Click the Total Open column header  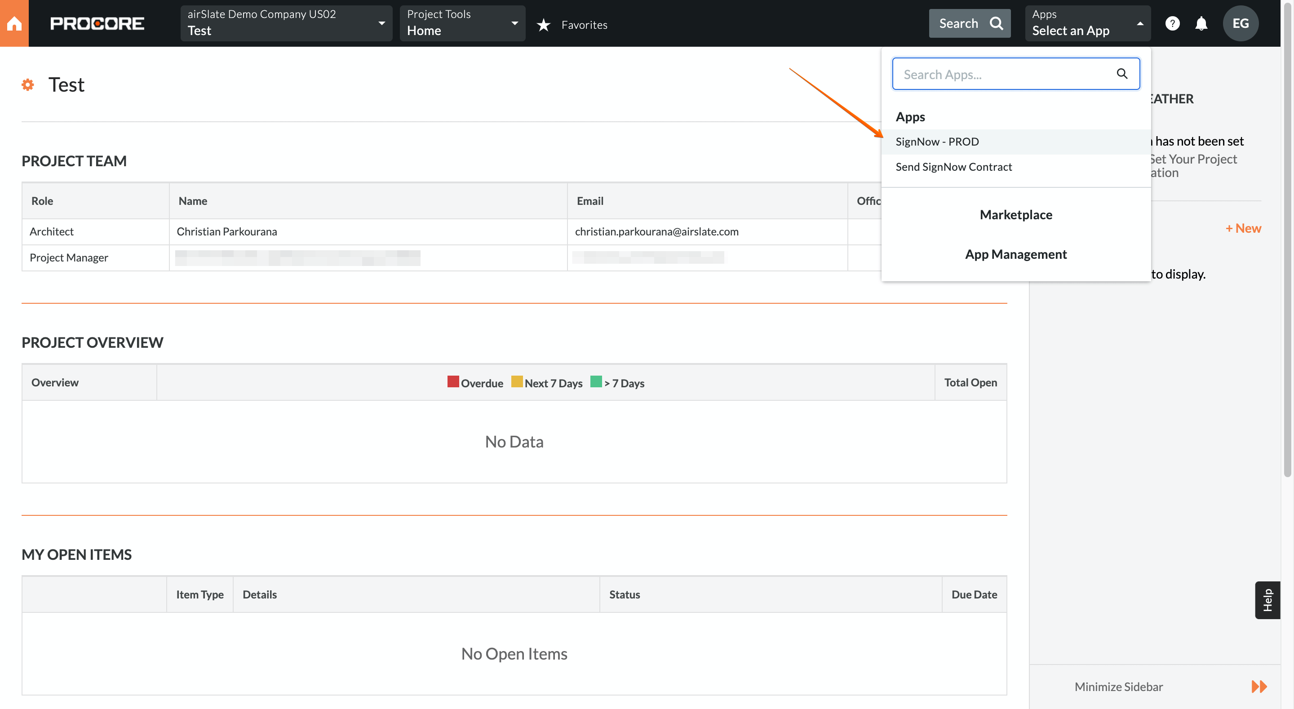click(x=970, y=382)
